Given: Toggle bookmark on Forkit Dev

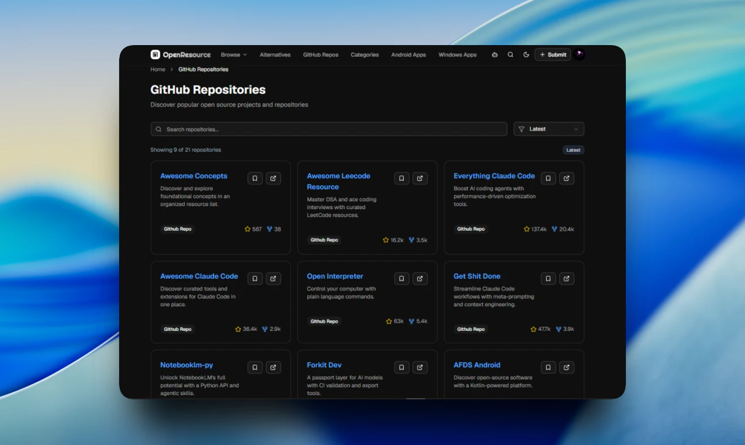Looking at the screenshot, I should tap(401, 367).
